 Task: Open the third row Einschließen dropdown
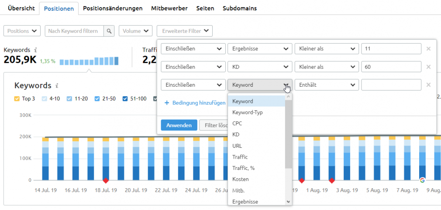(x=193, y=85)
